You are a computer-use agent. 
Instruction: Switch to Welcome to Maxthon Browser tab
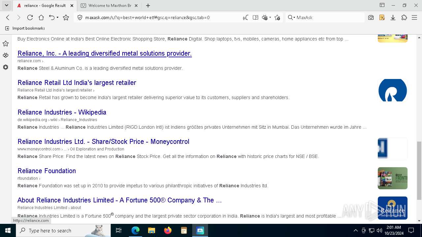click(110, 6)
